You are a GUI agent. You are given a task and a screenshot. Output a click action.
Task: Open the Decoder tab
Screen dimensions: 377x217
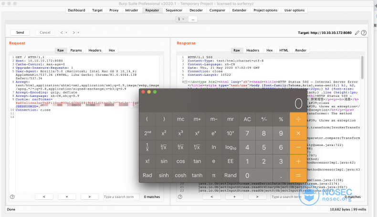(196, 10)
